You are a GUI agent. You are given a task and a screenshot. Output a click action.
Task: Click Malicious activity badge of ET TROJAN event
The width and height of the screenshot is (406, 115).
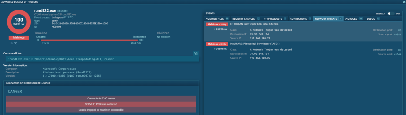pos(217,24)
